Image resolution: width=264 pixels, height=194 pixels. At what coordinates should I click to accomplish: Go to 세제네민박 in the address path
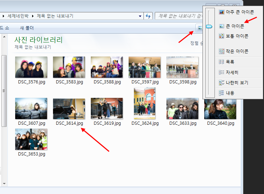click(x=19, y=16)
